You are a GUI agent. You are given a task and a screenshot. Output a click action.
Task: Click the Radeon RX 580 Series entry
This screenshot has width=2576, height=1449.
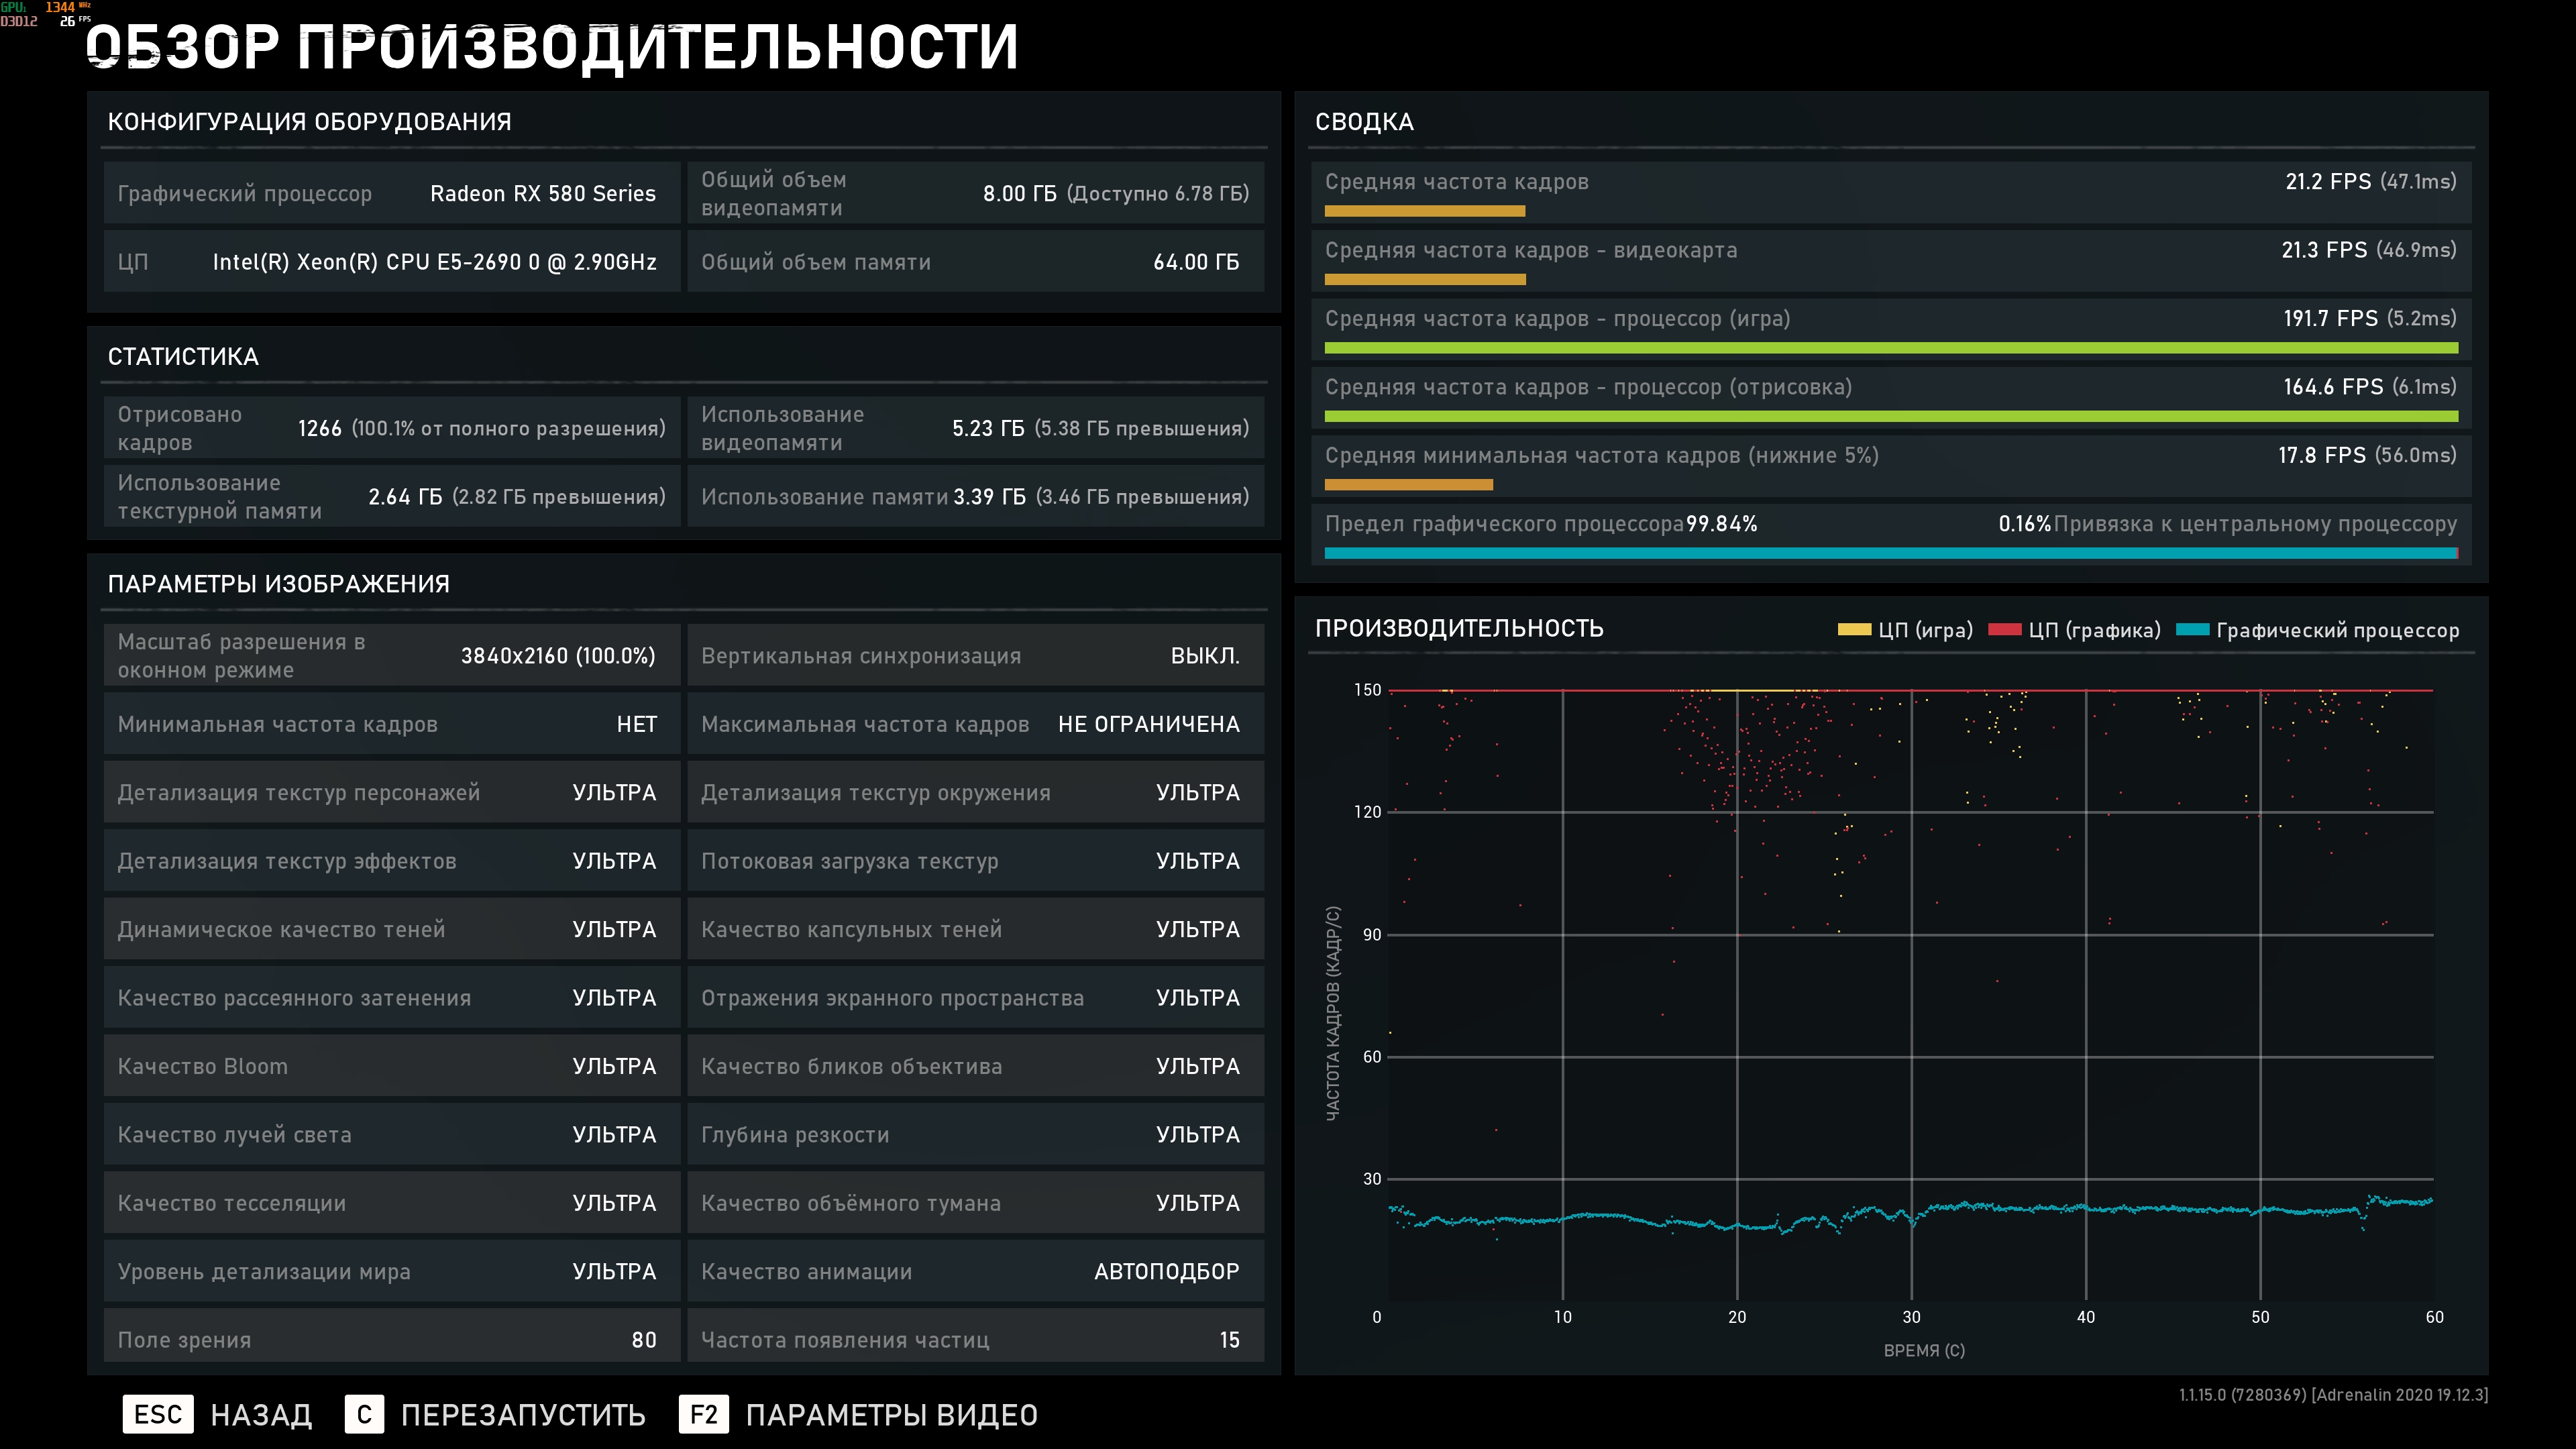[542, 194]
